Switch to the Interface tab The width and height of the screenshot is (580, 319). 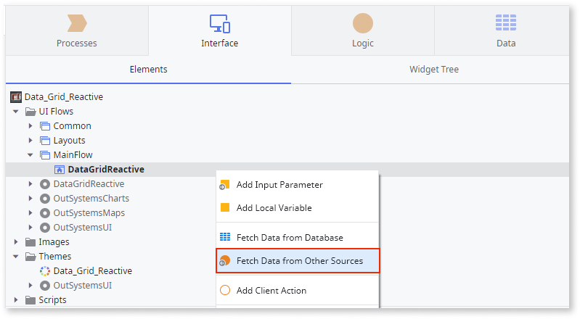(x=220, y=30)
